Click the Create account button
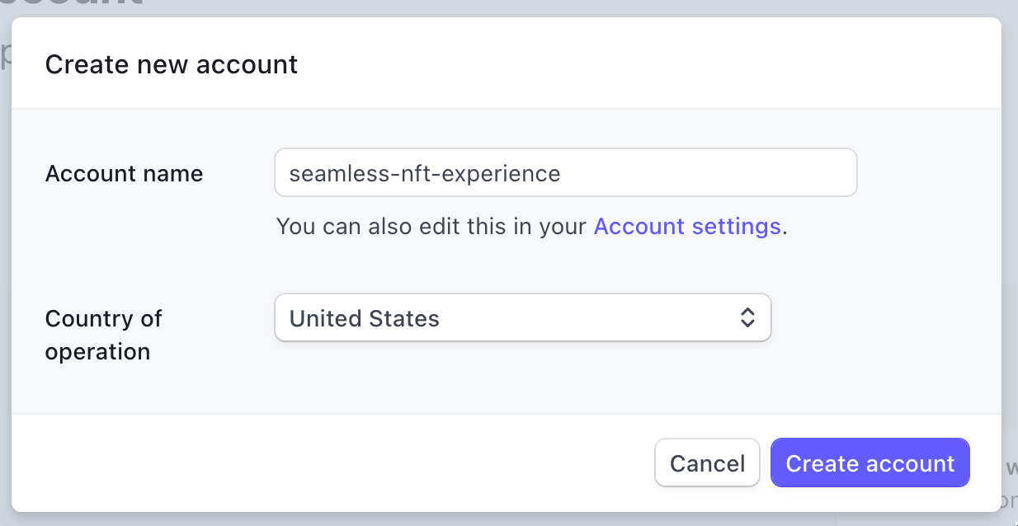Screen dimensions: 1018x526 click(x=870, y=463)
